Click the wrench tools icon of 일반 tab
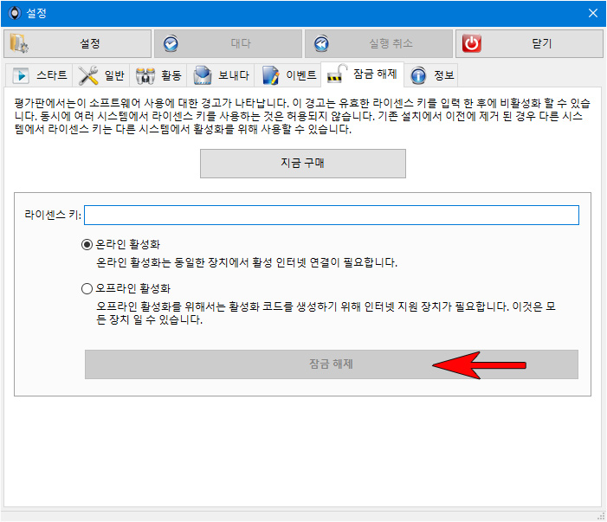607x522 pixels. click(x=88, y=75)
